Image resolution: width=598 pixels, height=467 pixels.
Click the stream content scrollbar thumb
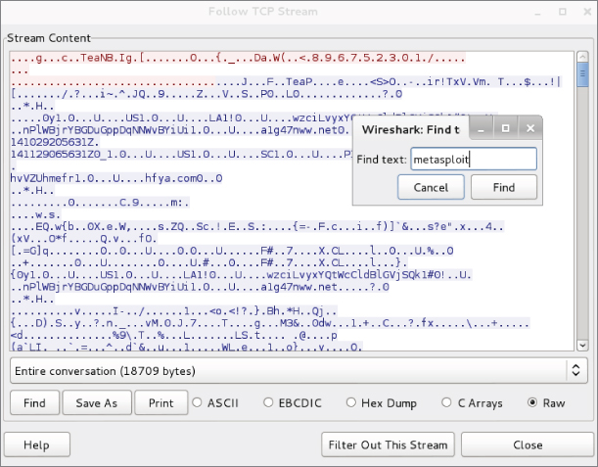coord(582,75)
